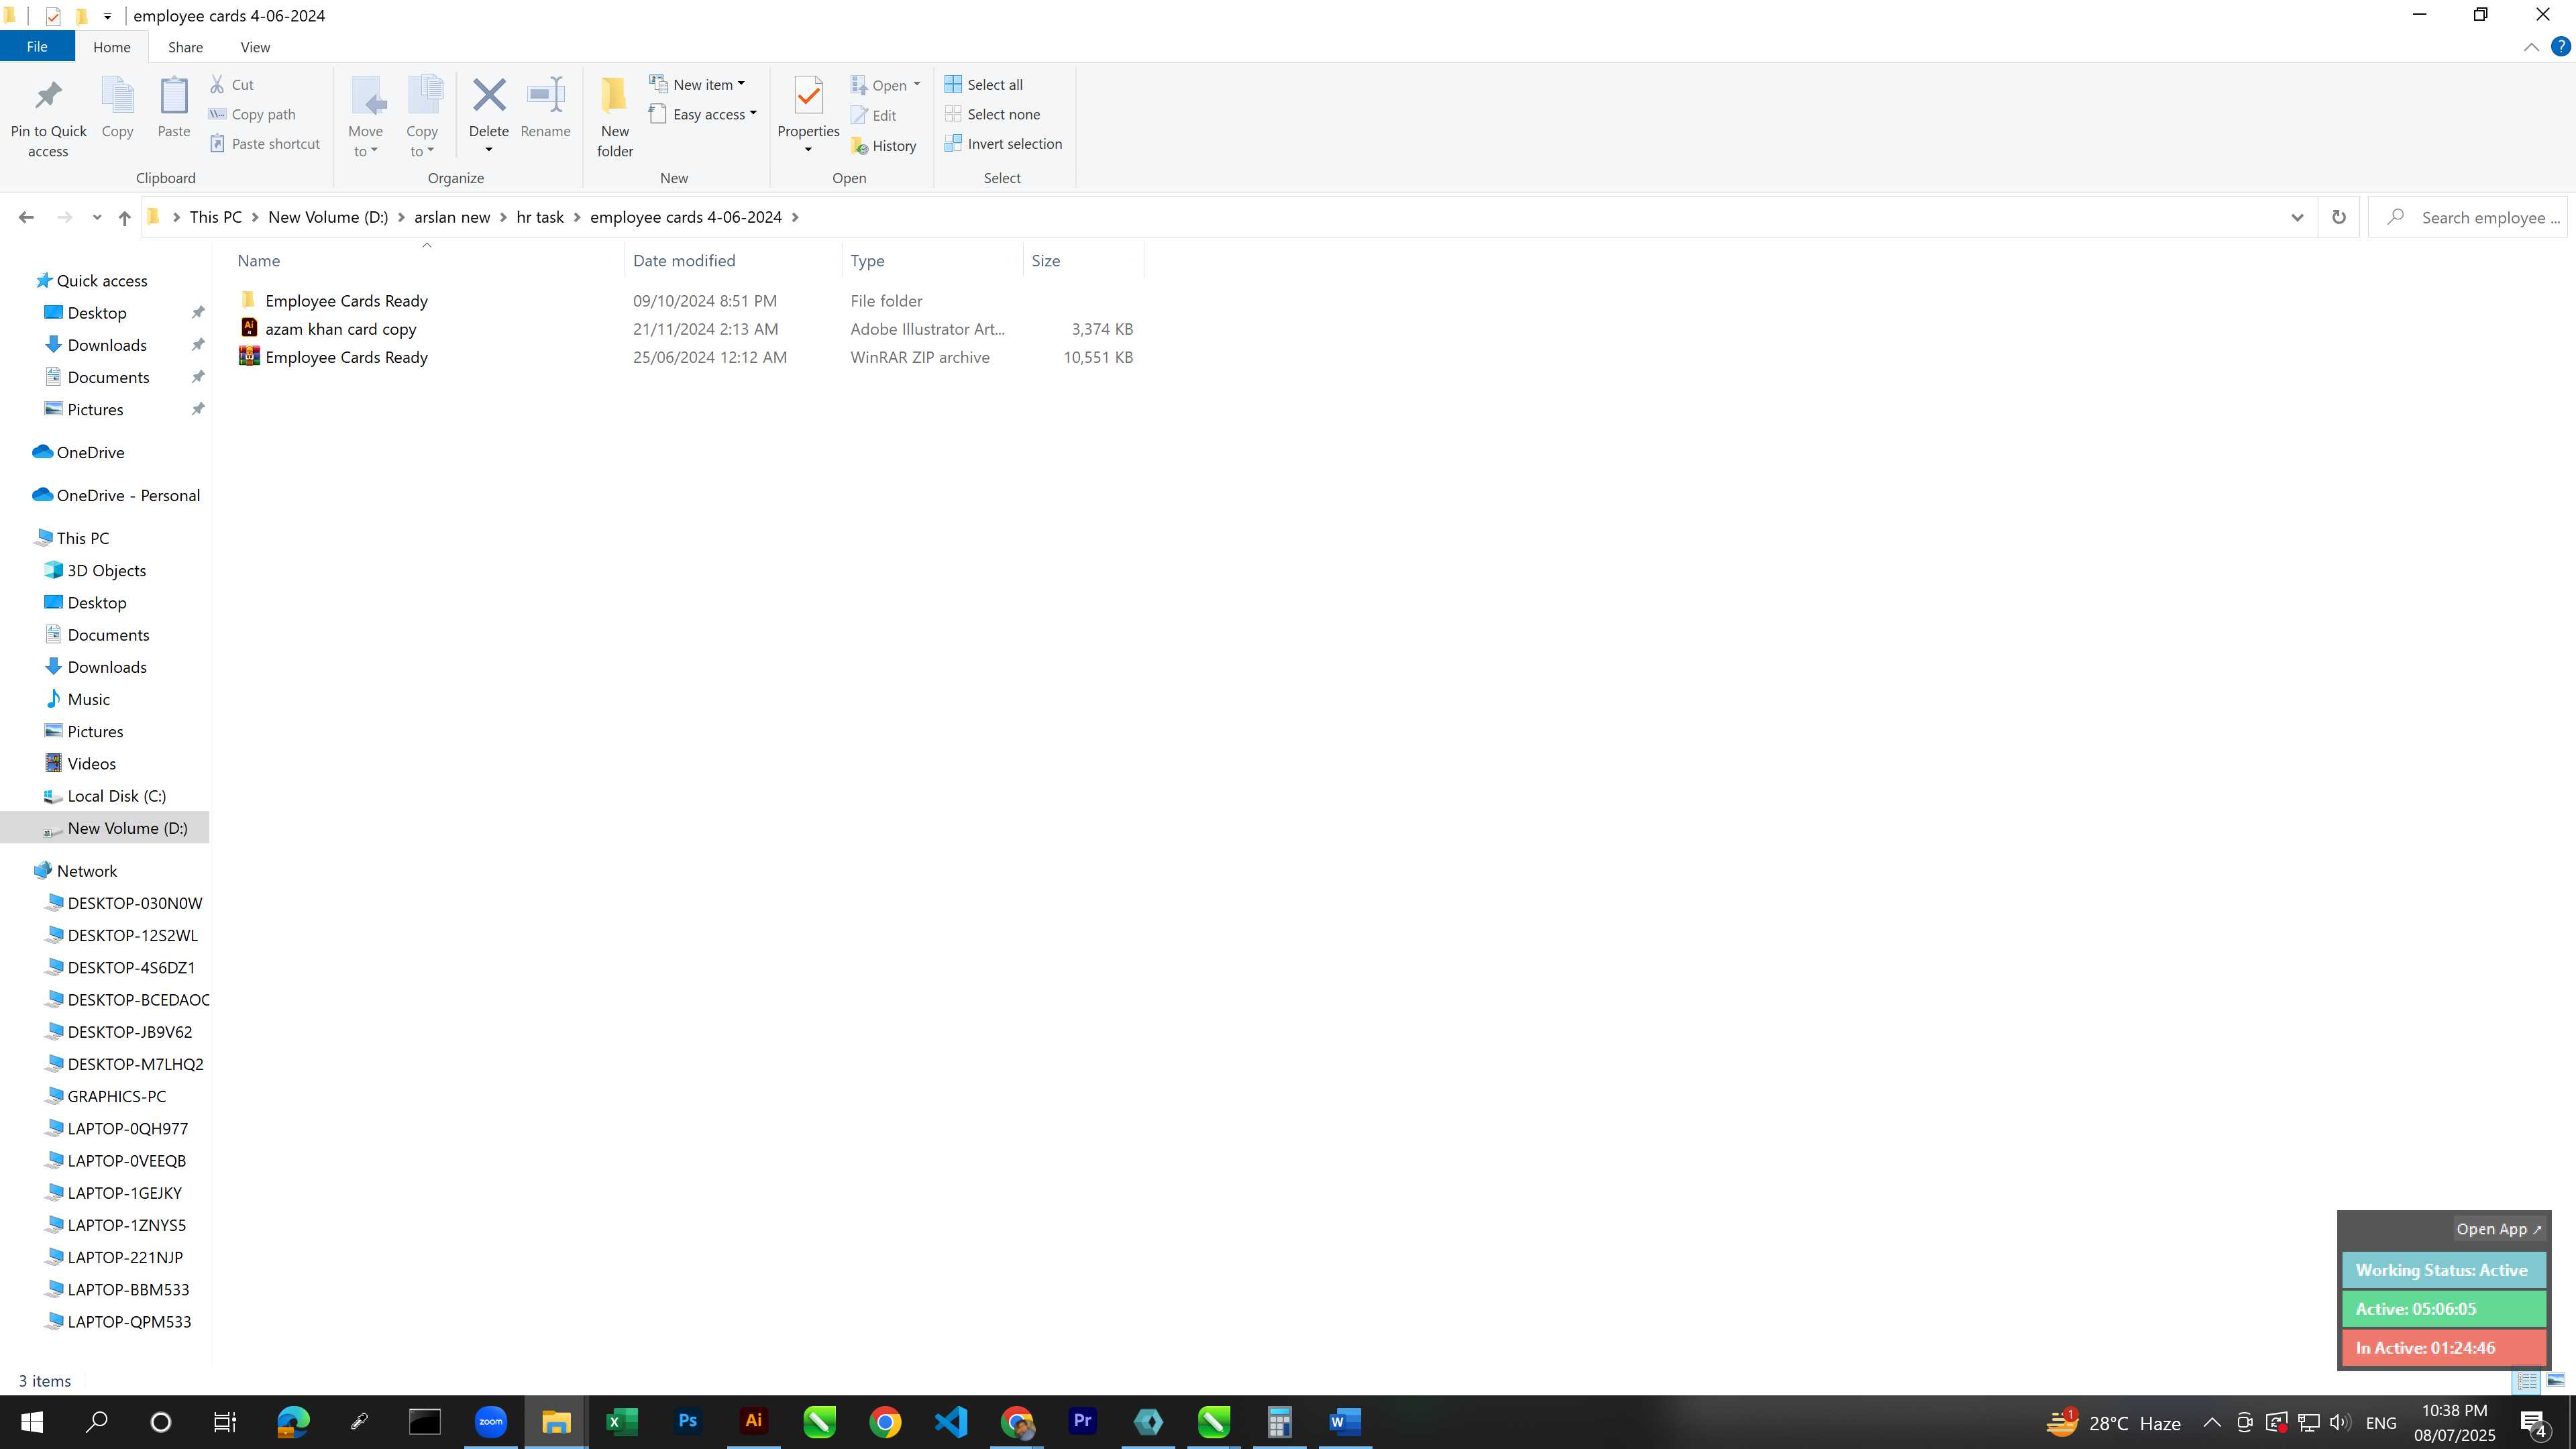
Task: Go up one folder level arrow
Action: click(x=124, y=217)
